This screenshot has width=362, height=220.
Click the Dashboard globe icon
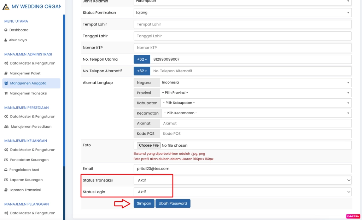[x=6, y=30]
